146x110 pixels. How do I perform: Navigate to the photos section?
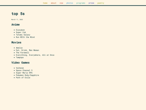click(x=70, y=3)
